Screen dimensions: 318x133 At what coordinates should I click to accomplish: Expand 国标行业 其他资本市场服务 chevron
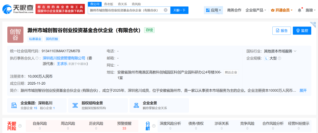[295, 51]
